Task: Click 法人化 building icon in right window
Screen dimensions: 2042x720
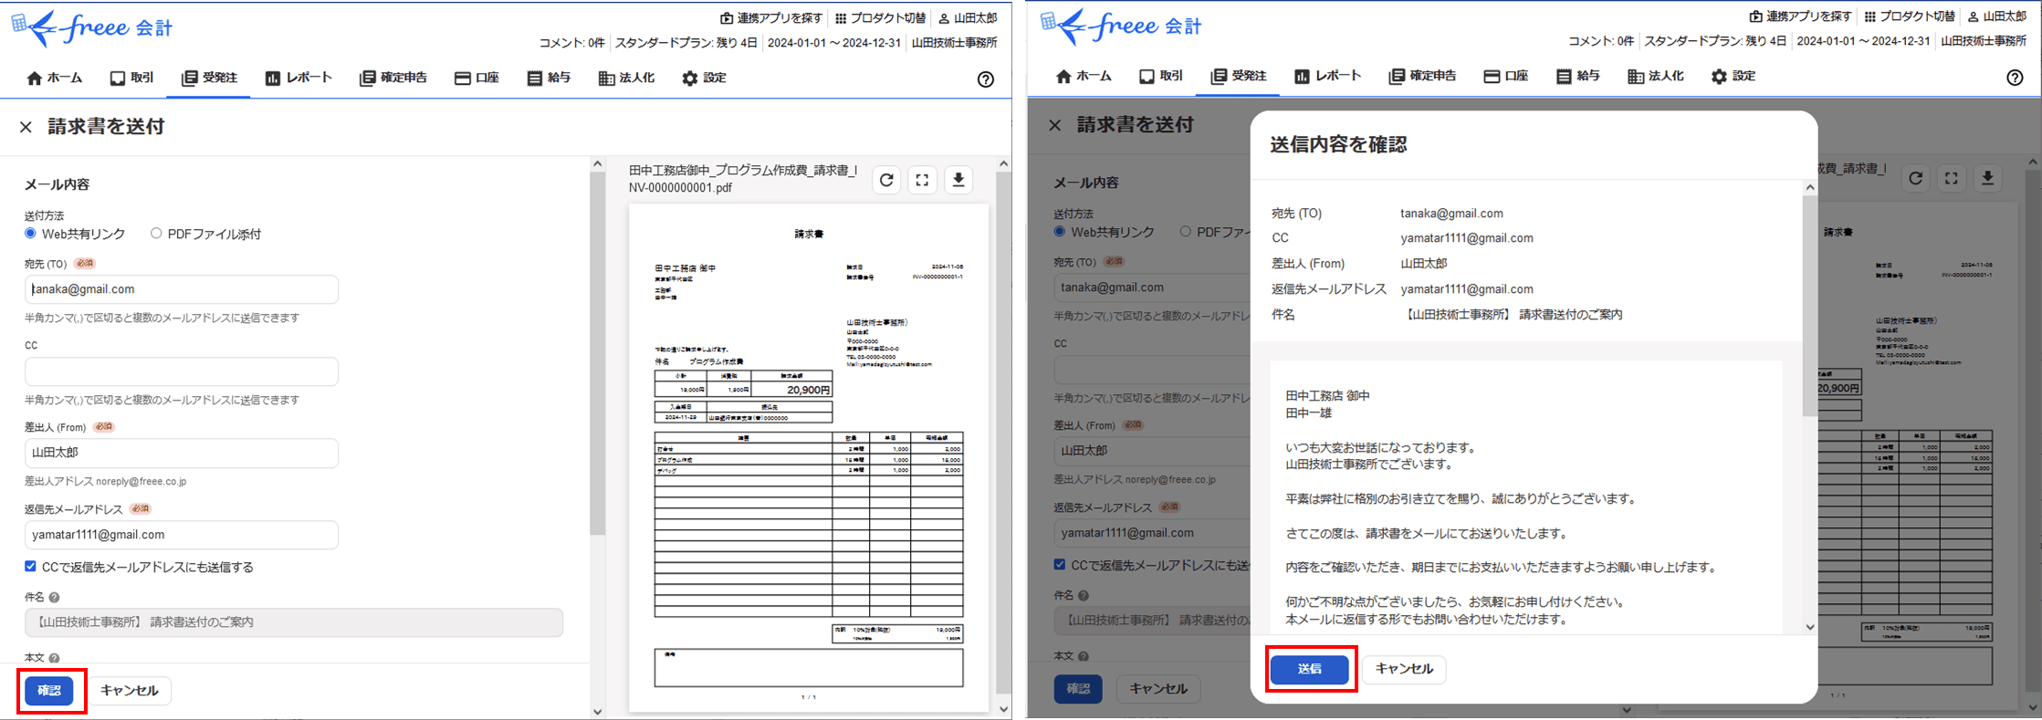Action: pos(1636,77)
